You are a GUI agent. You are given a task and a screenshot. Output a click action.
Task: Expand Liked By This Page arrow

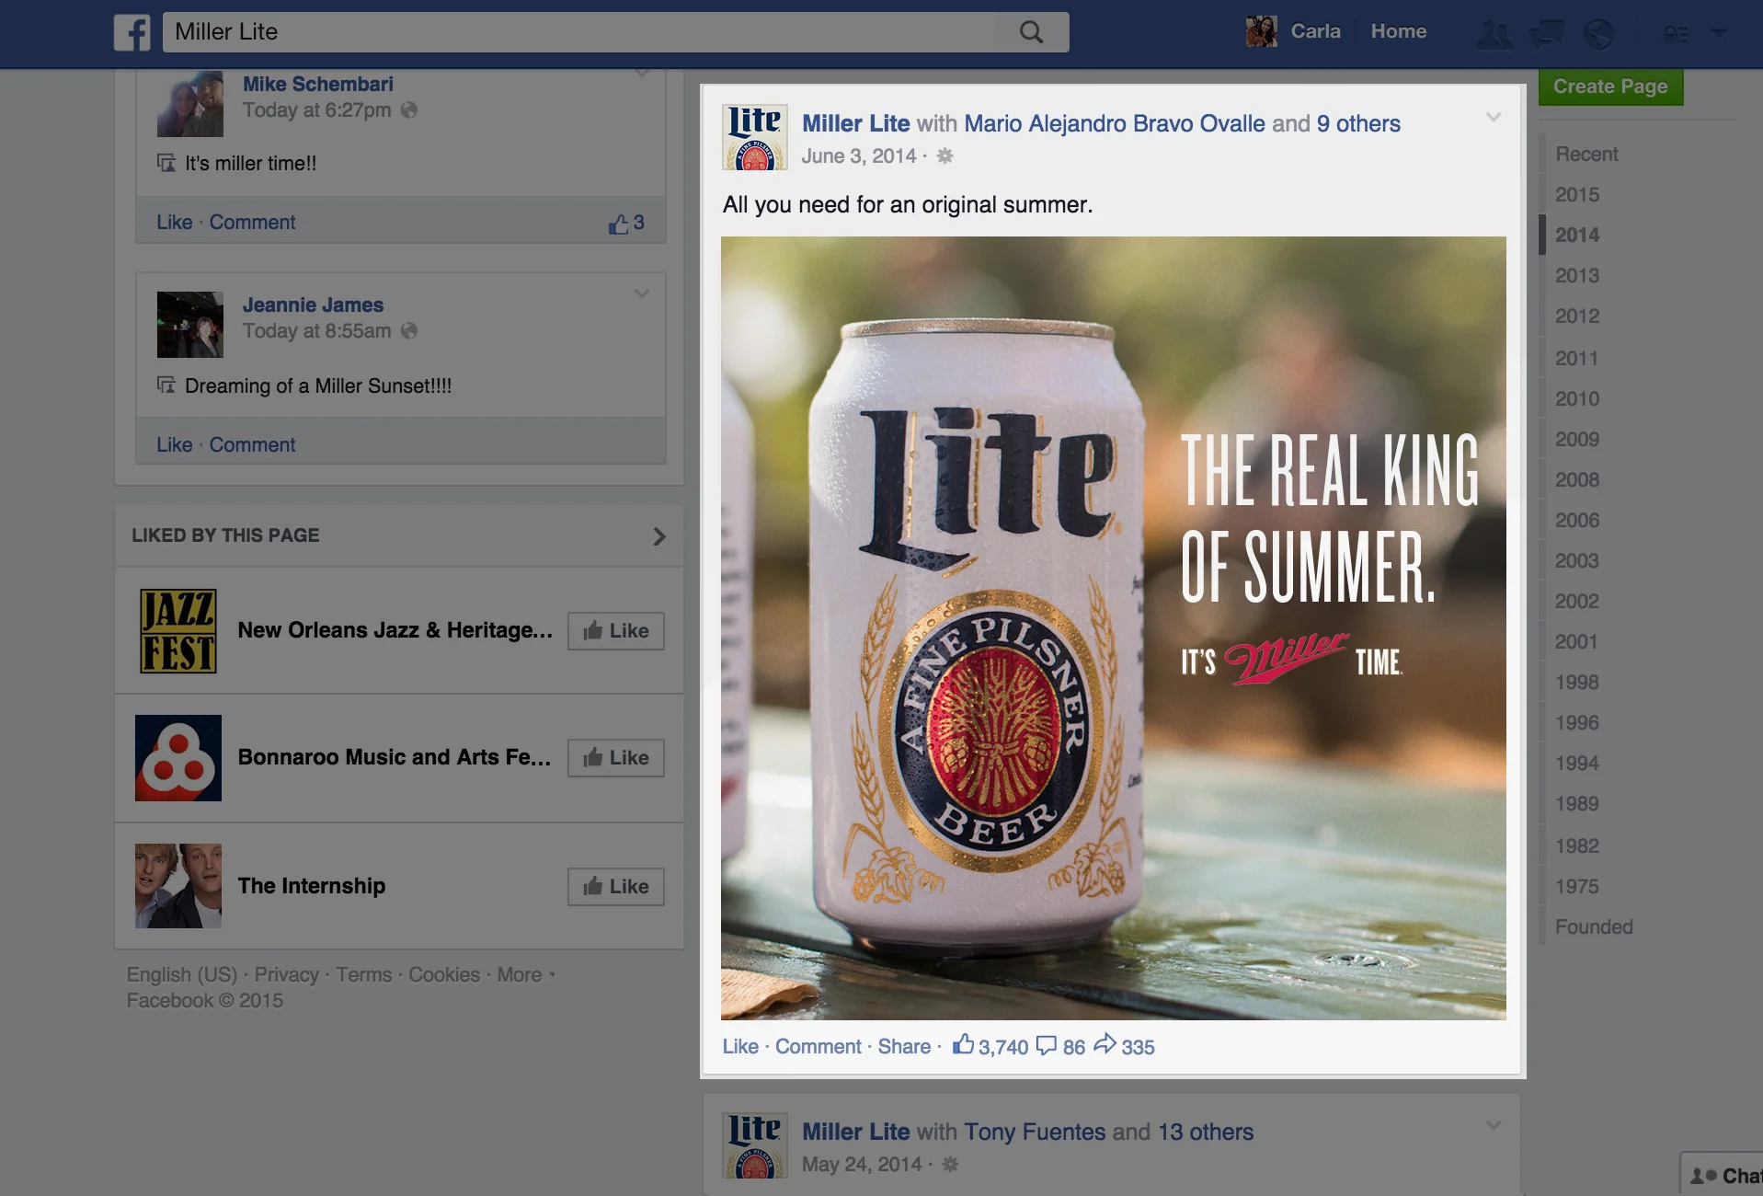tap(658, 536)
